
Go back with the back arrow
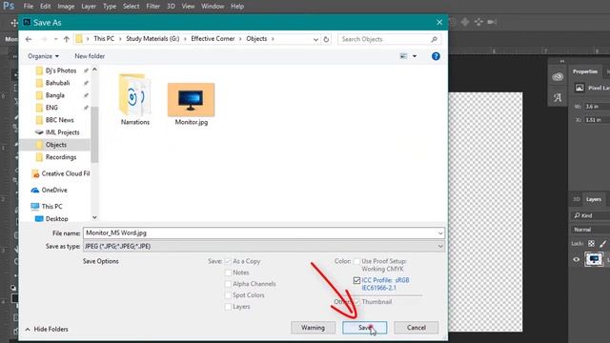point(29,39)
